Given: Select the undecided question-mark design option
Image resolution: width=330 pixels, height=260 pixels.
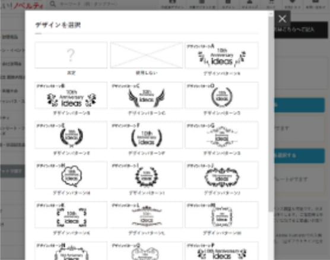Looking at the screenshot, I should click(71, 55).
